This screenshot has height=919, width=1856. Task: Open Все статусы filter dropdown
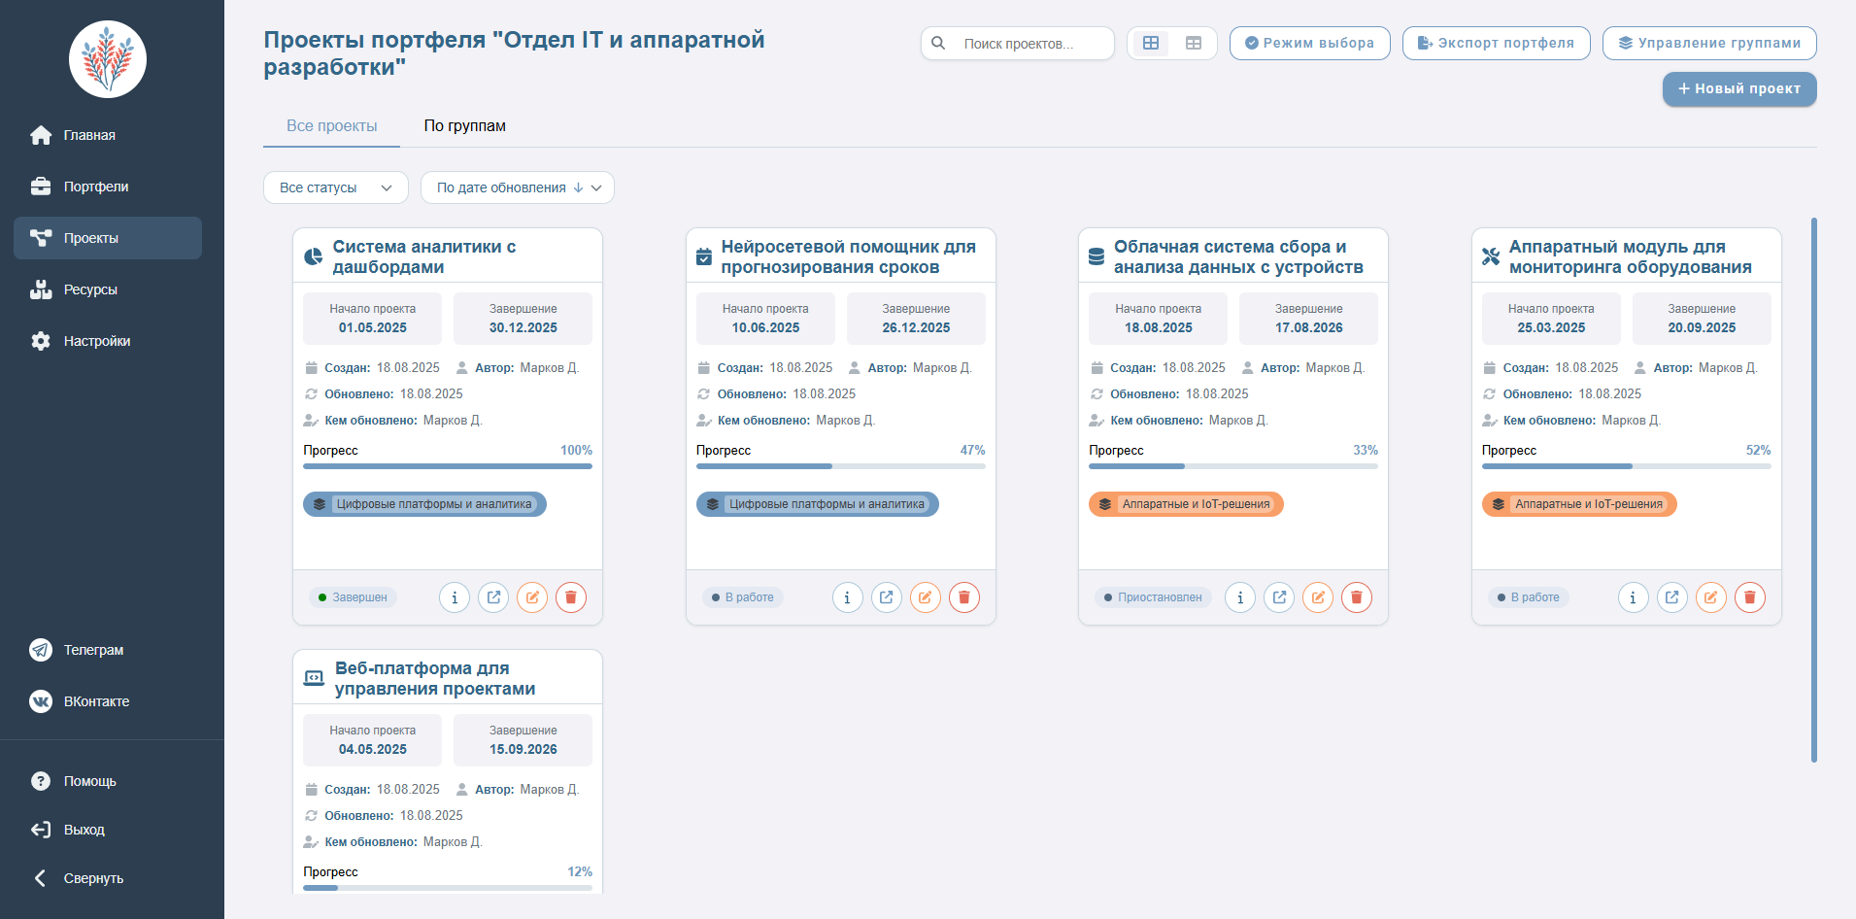(335, 187)
